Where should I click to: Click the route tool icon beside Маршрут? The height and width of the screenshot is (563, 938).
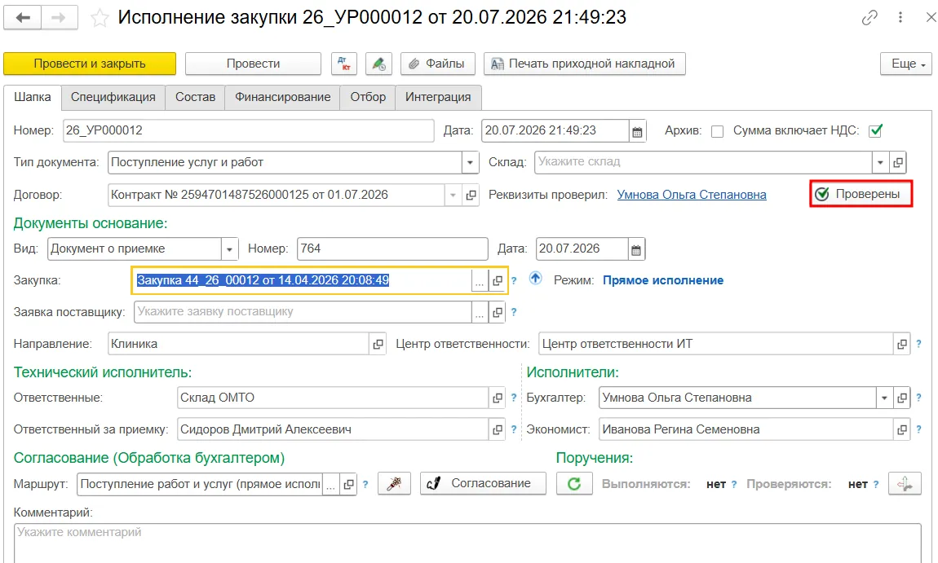click(x=394, y=483)
